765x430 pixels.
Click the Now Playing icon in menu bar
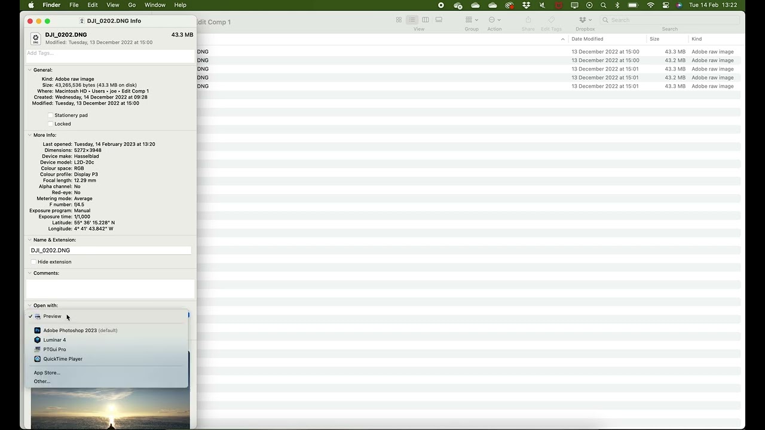click(589, 5)
